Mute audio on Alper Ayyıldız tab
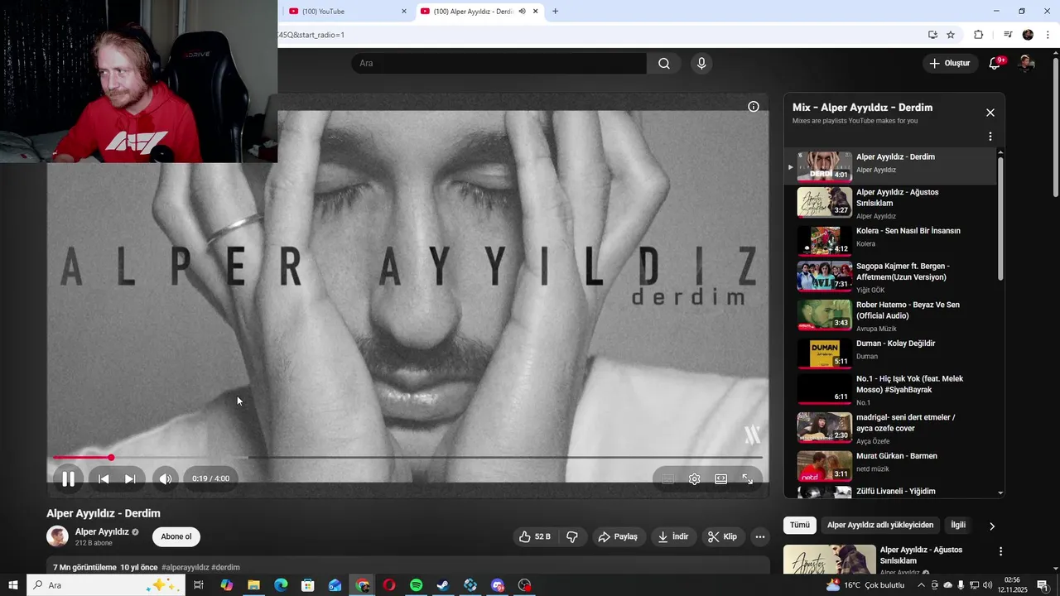The width and height of the screenshot is (1060, 596). pyautogui.click(x=522, y=11)
